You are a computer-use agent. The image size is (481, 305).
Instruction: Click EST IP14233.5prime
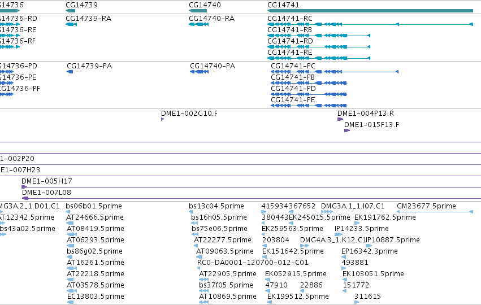coord(362,229)
